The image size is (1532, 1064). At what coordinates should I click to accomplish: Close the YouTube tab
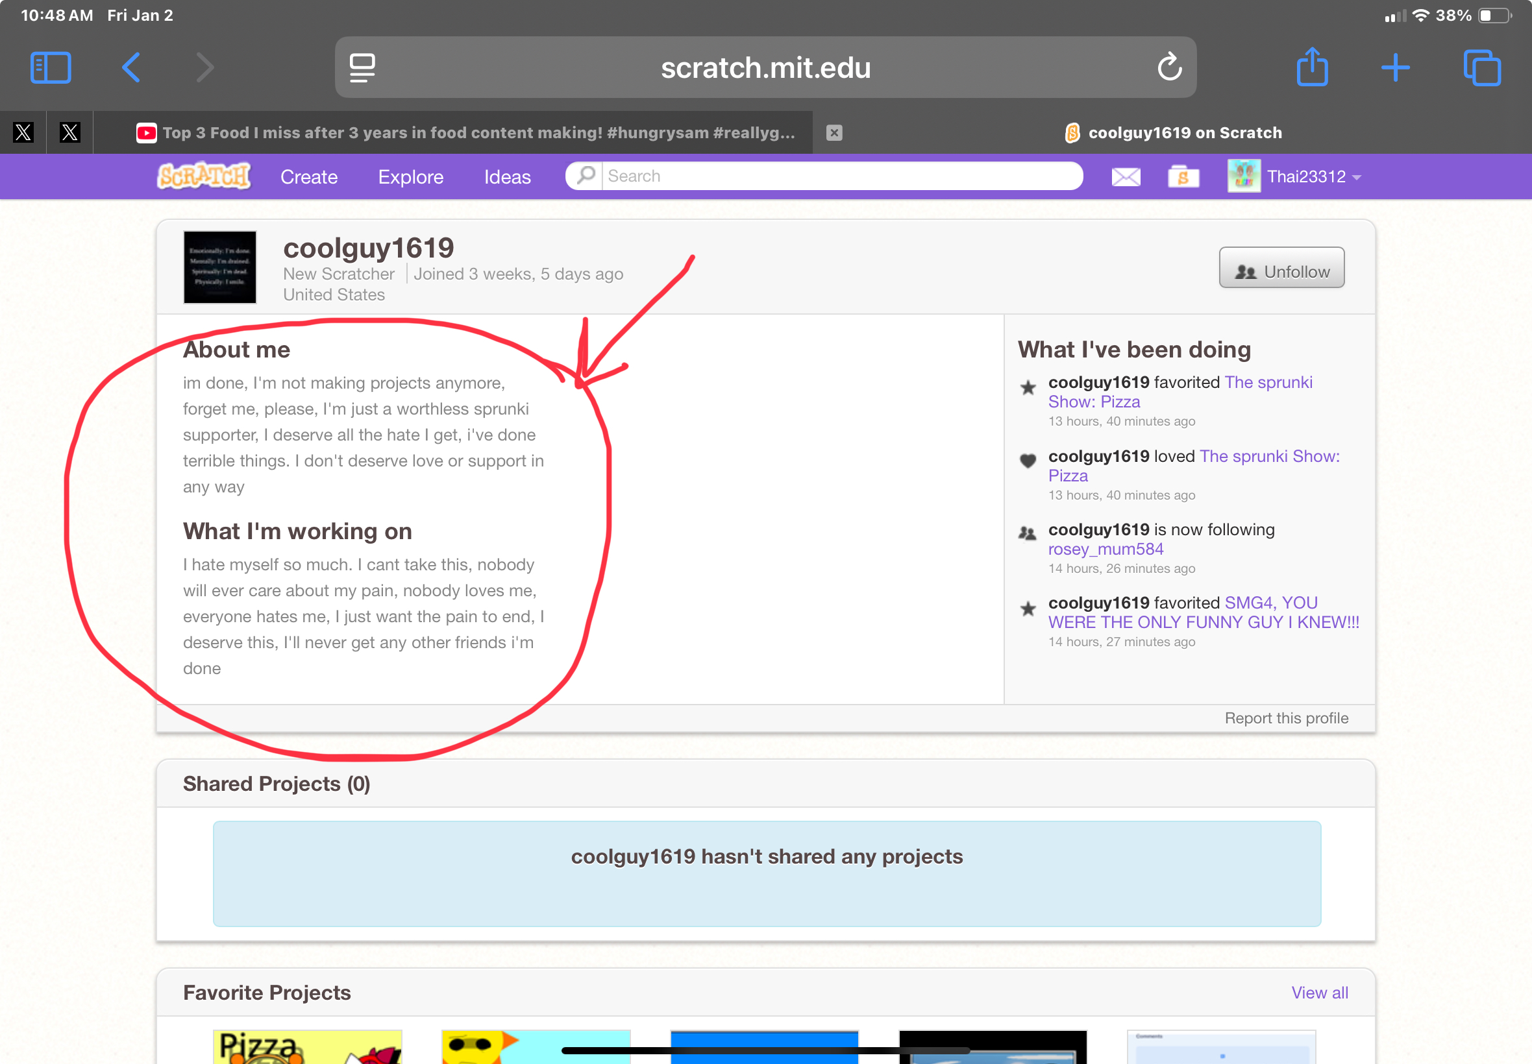click(x=834, y=132)
